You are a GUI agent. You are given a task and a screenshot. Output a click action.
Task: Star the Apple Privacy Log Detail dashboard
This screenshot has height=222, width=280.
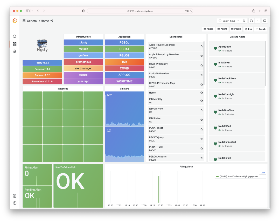[x=201, y=47]
